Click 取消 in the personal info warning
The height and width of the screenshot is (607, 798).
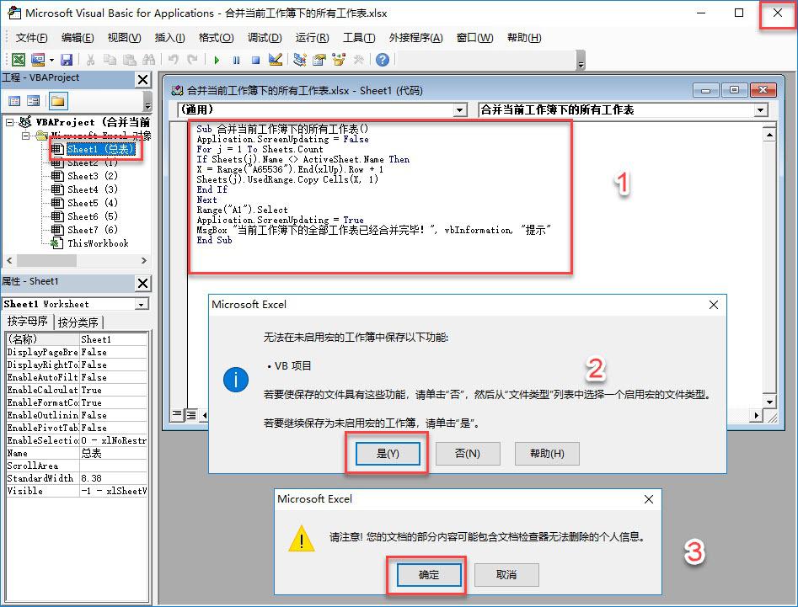506,574
